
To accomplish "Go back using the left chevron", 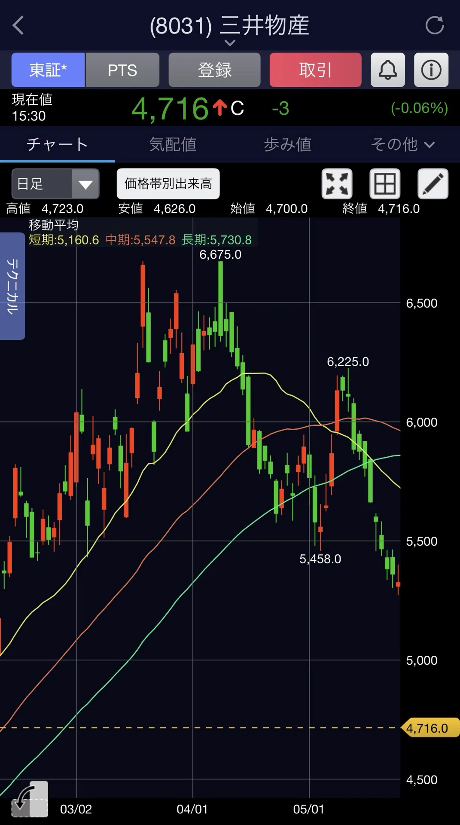I will 18,25.
